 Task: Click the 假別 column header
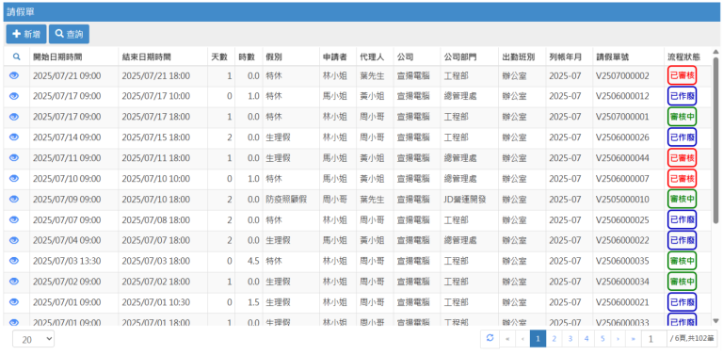[274, 57]
